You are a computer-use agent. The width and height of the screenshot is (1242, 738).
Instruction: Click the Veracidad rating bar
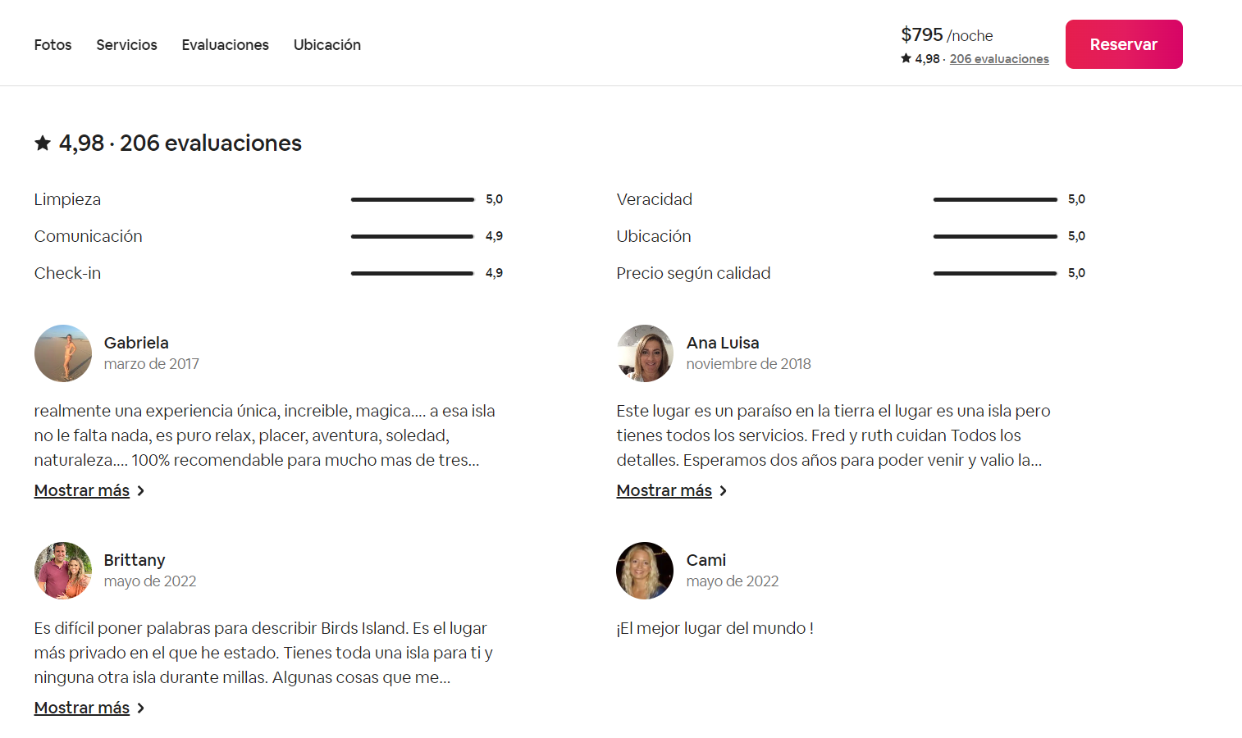(994, 199)
